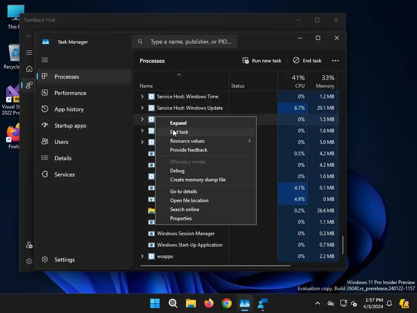The image size is (417, 313).
Task: Open the Resource values submenu
Action: point(206,141)
